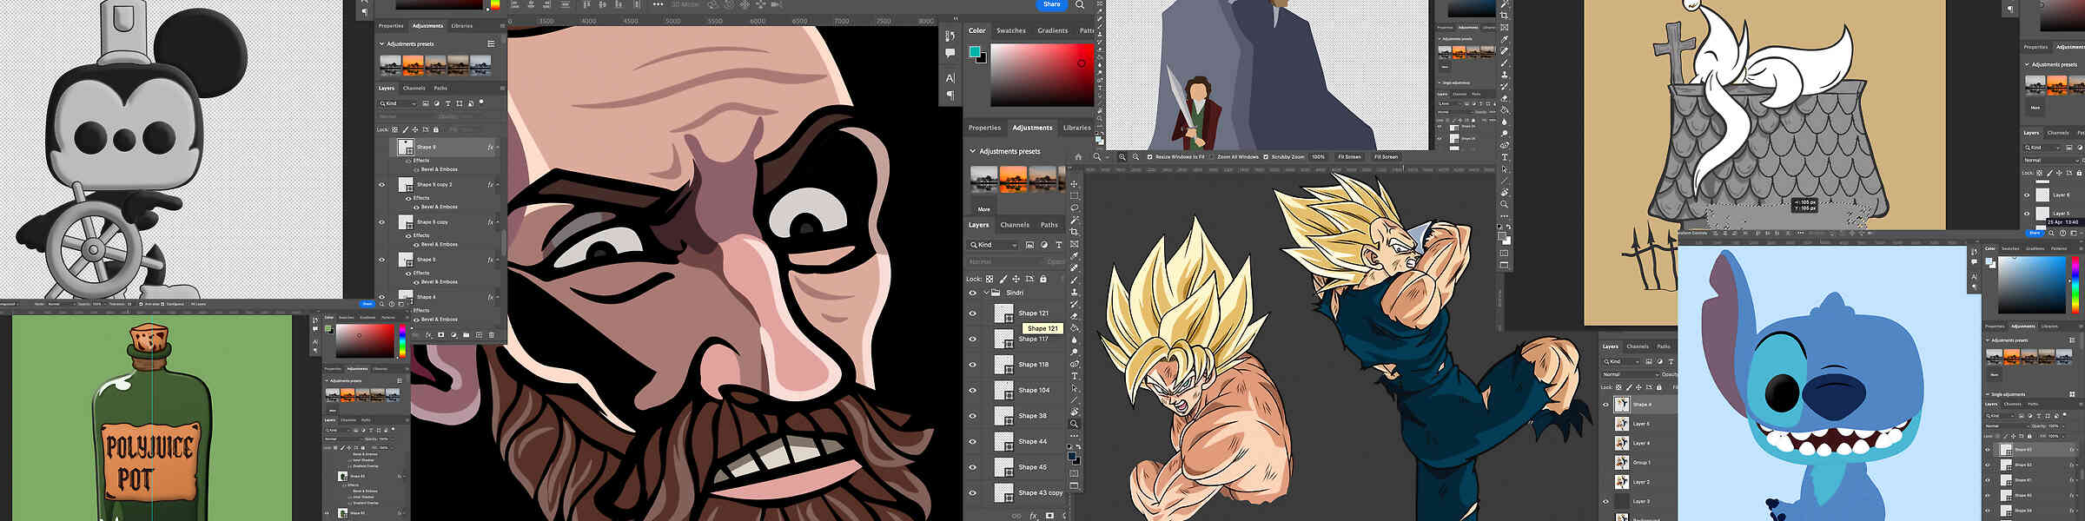Uncheck Scrubby Zoom
Viewport: 2085px width, 521px height.
(1266, 157)
